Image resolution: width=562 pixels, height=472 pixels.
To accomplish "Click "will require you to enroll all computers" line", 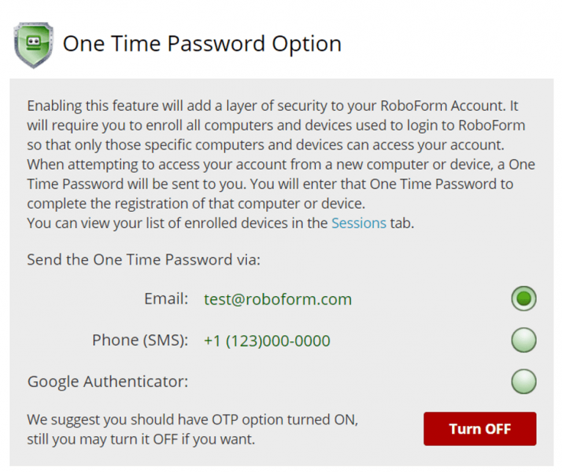I will (276, 125).
